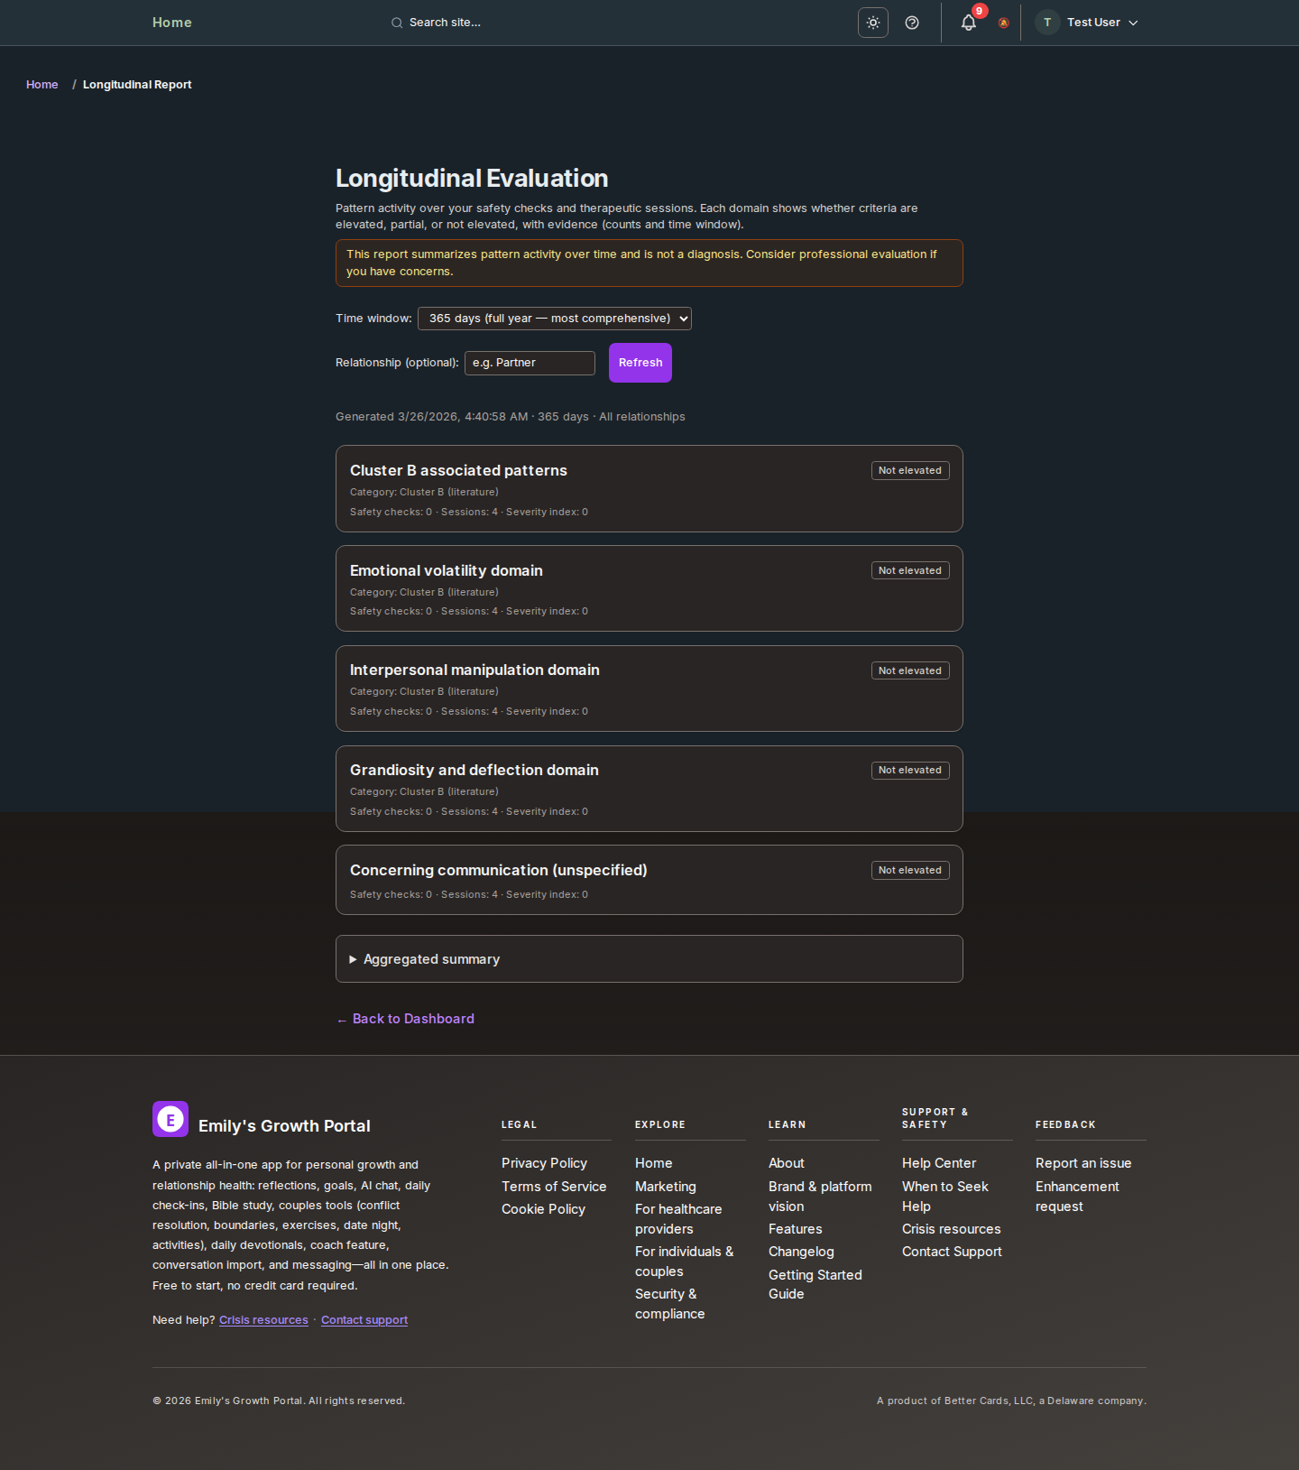Screen dimensions: 1299x1470
Task: Open Security & compliance link
Action: click(x=669, y=1304)
